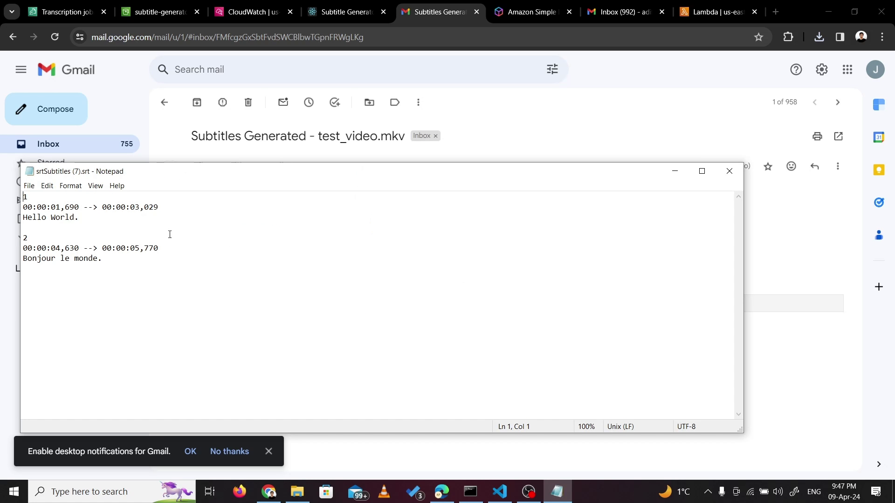Viewport: 895px width, 503px height.
Task: Report this email as spam
Action: click(222, 102)
